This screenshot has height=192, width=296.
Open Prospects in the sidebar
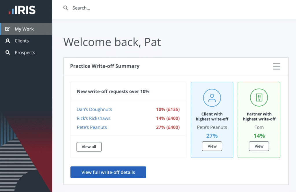[x=25, y=53]
